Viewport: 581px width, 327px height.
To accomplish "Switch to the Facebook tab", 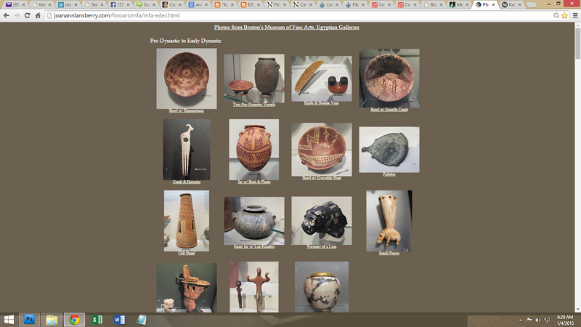I will [117, 4].
